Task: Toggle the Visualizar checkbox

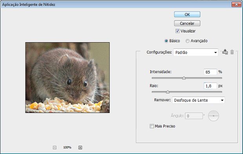Action: [178, 31]
